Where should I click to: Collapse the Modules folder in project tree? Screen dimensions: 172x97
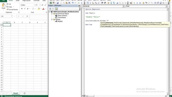52,19
